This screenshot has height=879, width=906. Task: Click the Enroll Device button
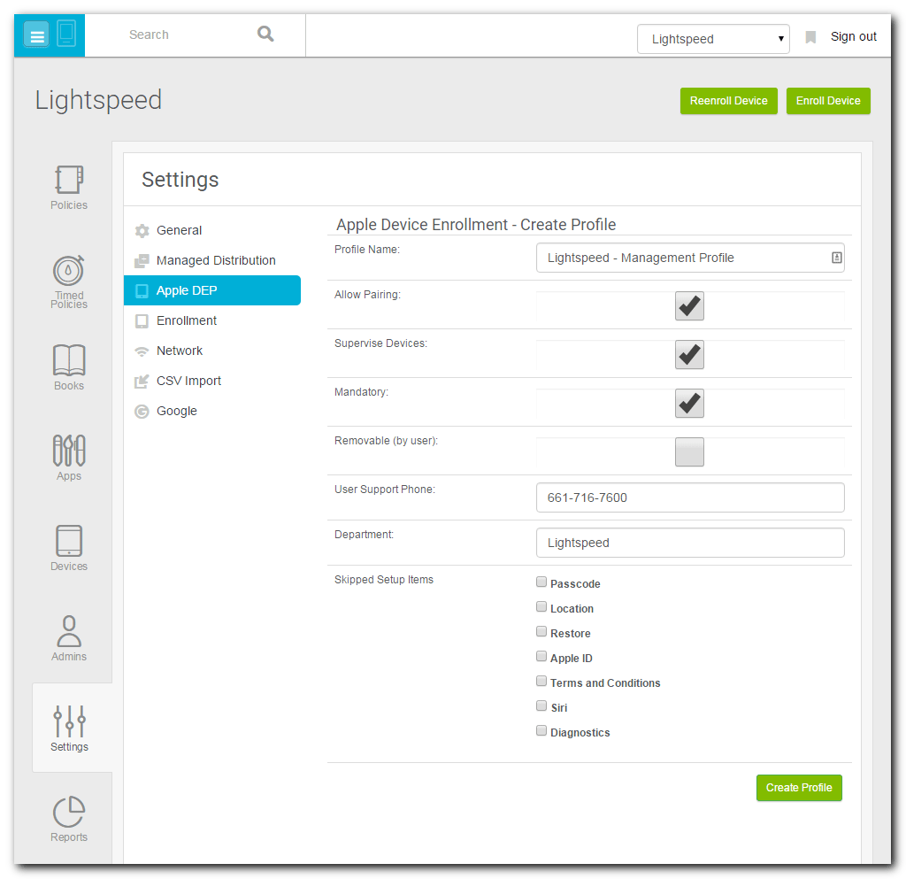pyautogui.click(x=828, y=101)
